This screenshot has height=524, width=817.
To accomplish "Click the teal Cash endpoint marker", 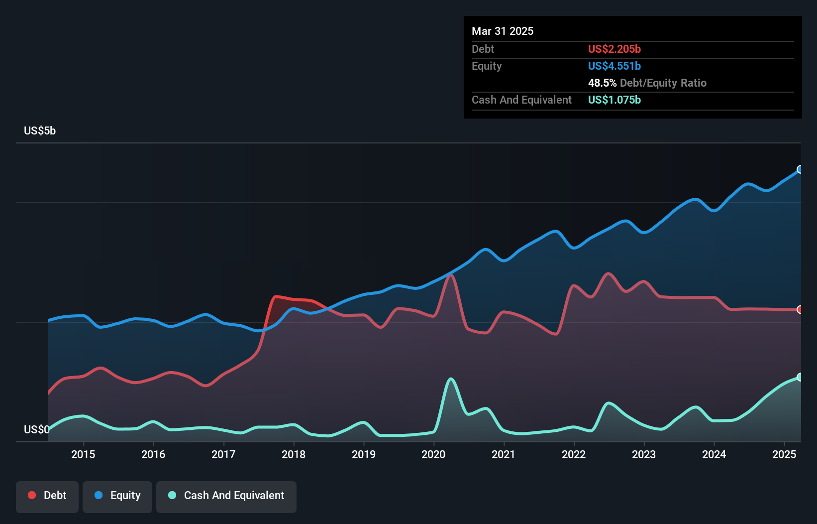I will [800, 377].
